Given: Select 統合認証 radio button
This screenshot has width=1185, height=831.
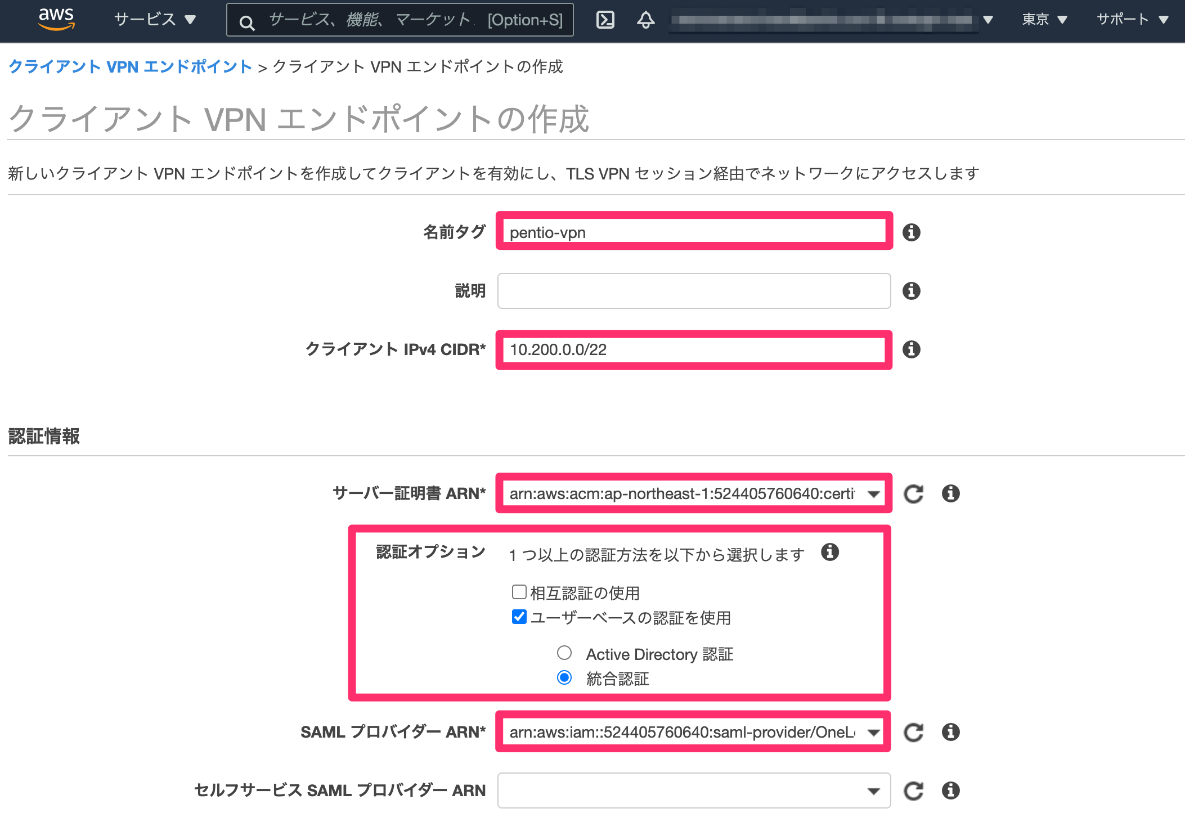Looking at the screenshot, I should tap(564, 677).
